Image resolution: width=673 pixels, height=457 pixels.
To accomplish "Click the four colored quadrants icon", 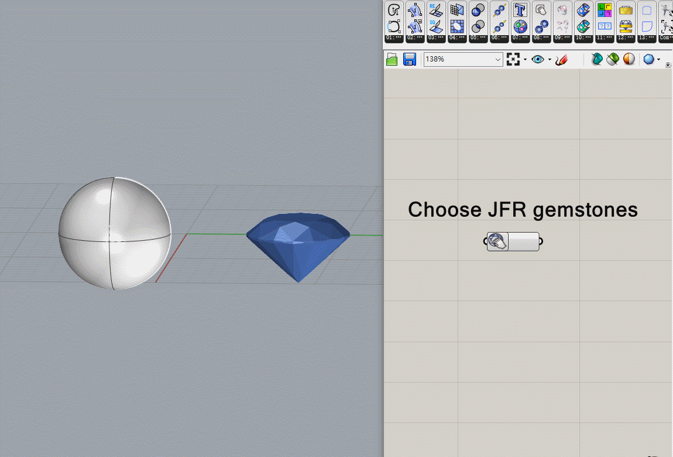I will 605,10.
